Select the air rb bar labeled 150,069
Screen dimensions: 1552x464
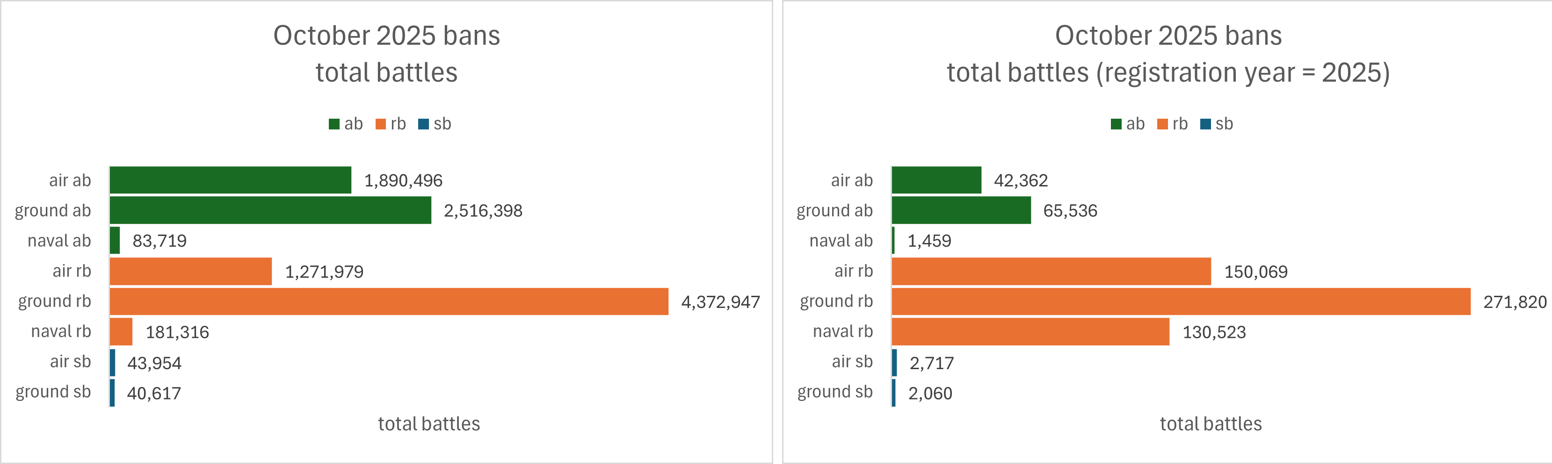point(1051,271)
